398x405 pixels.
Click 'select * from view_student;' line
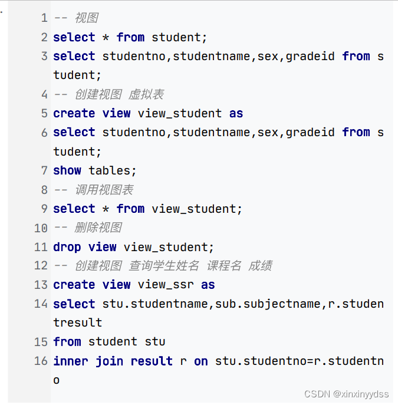[147, 209]
